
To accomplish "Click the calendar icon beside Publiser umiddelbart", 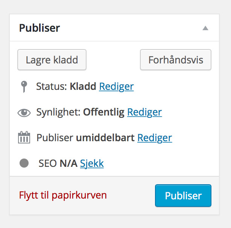I will (x=24, y=137).
